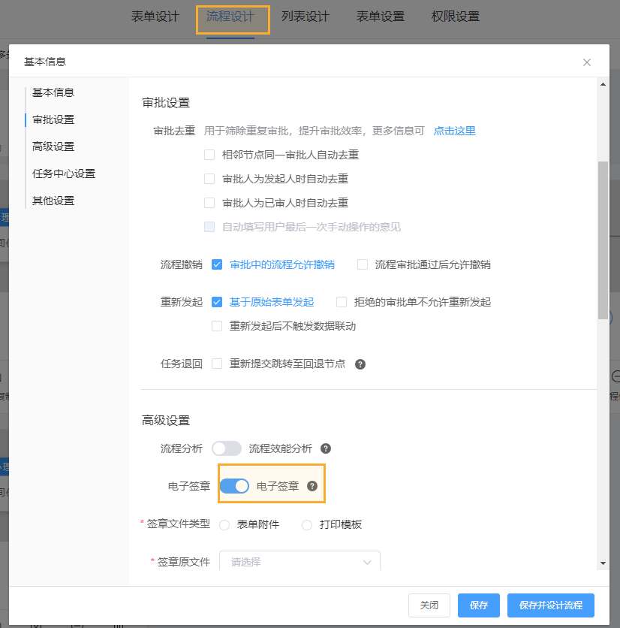
Task: Check 审批人为已审批时自动去重
Action: (208, 202)
